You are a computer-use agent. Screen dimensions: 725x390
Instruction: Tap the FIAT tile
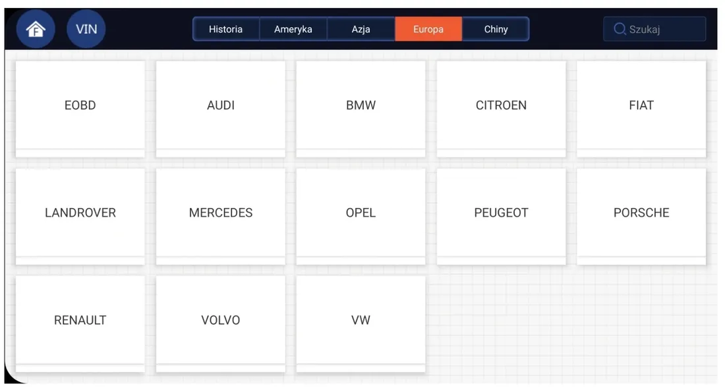tap(641, 105)
